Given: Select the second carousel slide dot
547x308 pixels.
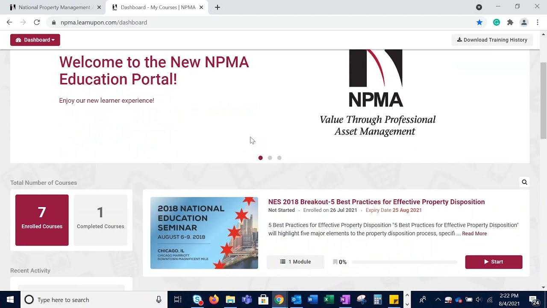Looking at the screenshot, I should pyautogui.click(x=270, y=158).
